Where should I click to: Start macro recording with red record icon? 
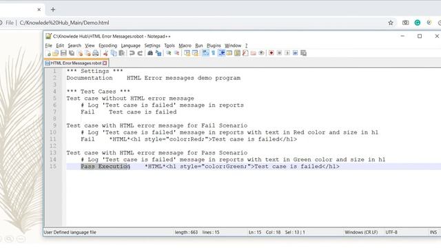[x=271, y=53]
